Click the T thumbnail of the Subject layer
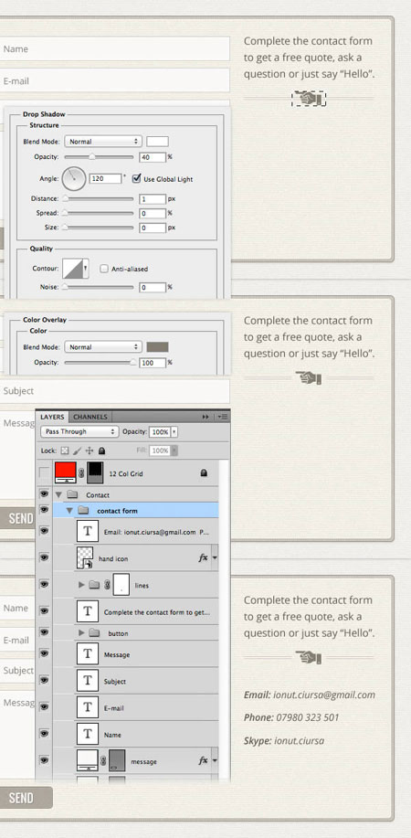 pos(88,681)
